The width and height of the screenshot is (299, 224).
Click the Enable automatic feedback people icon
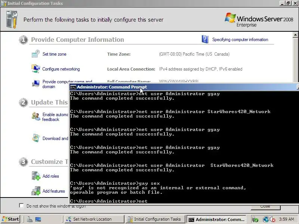[x=36, y=116]
